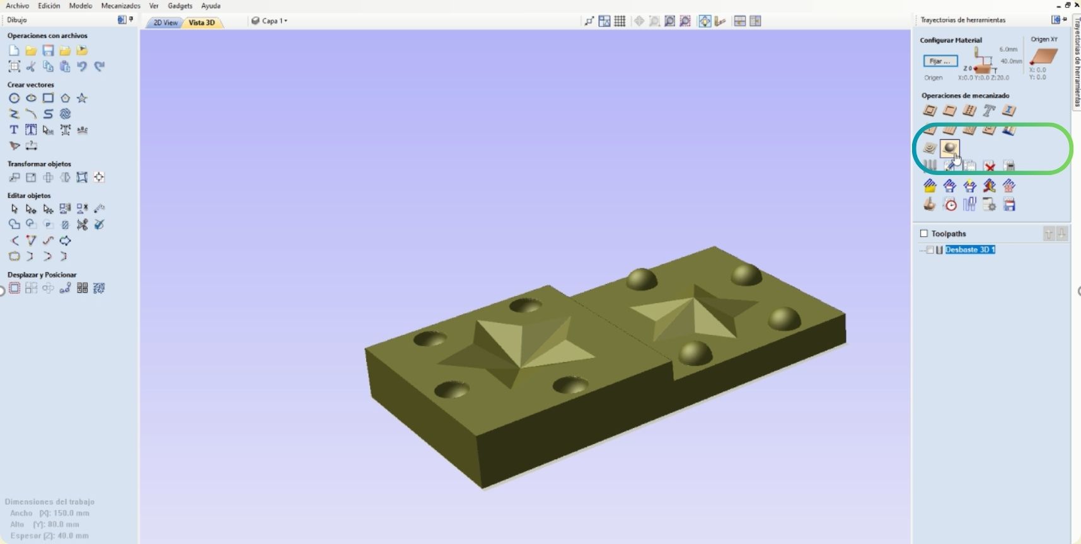Switch to the 2D View tab
Viewport: 1081px width, 544px height.
pyautogui.click(x=165, y=23)
